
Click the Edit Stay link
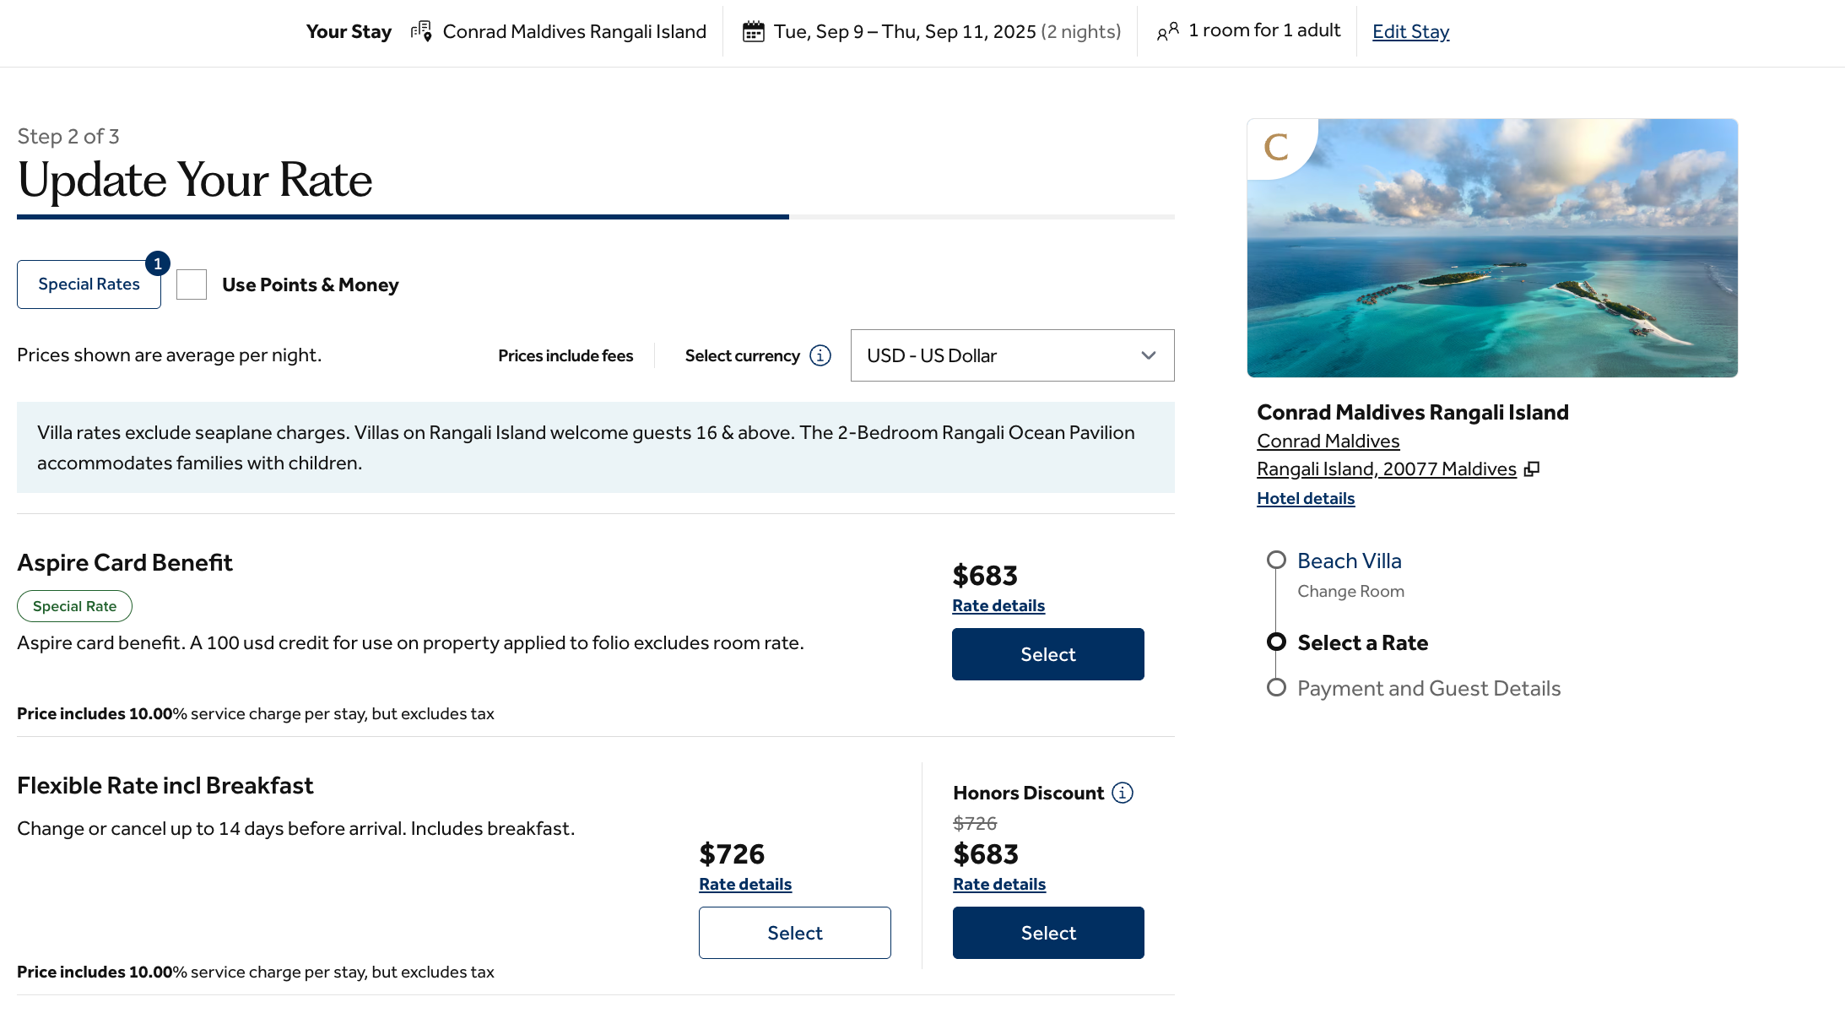tap(1410, 32)
